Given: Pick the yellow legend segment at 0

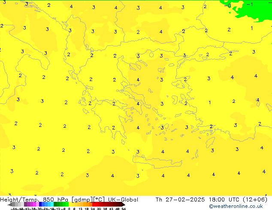Looking at the screenshot, I should pyautogui.click(x=70, y=204).
